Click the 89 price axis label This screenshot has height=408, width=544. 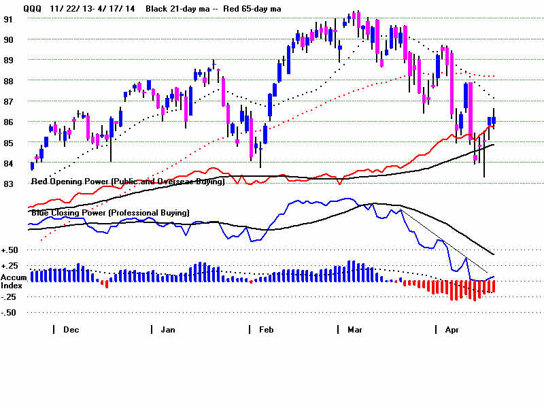[x=8, y=61]
